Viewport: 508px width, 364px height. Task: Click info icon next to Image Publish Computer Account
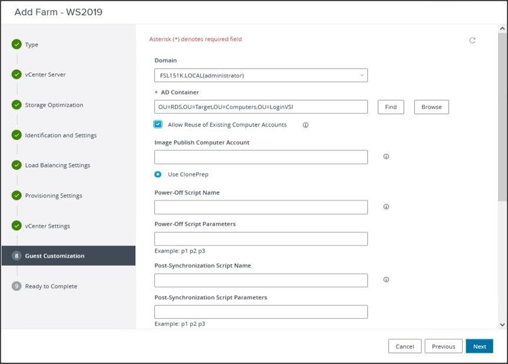(386, 157)
